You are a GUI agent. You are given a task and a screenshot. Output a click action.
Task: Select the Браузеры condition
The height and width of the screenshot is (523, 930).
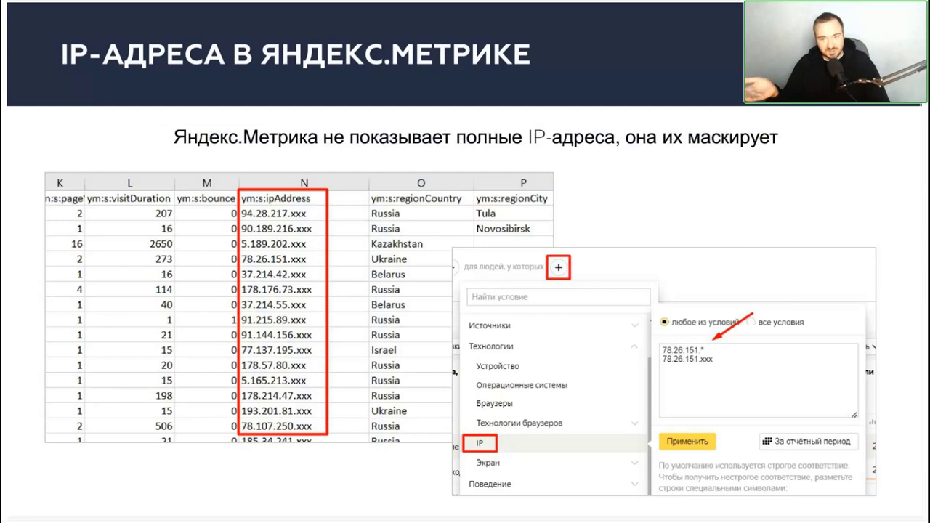tap(495, 403)
